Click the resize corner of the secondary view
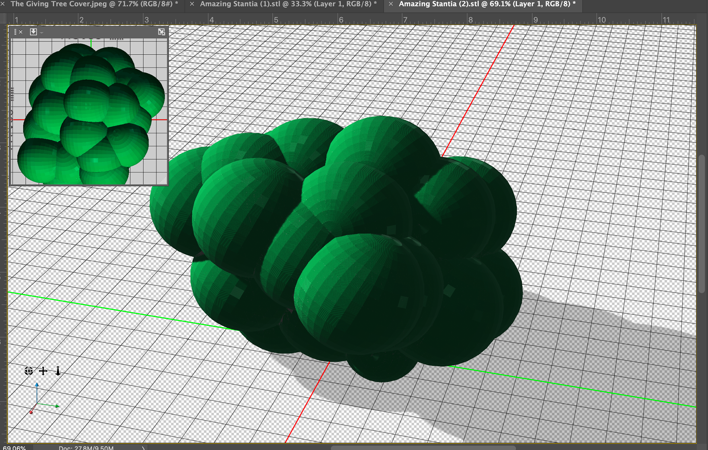 coord(163,181)
